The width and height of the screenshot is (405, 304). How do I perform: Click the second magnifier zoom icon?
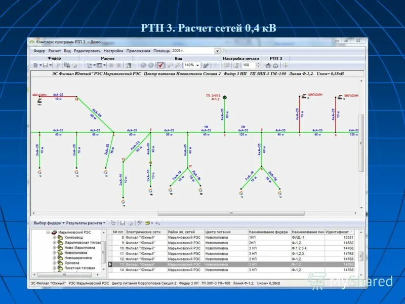click(178, 65)
